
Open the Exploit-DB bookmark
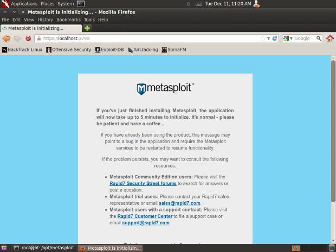[109, 49]
